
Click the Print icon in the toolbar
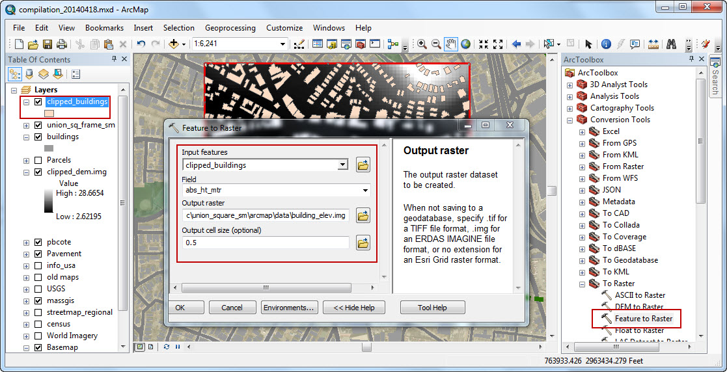click(62, 44)
